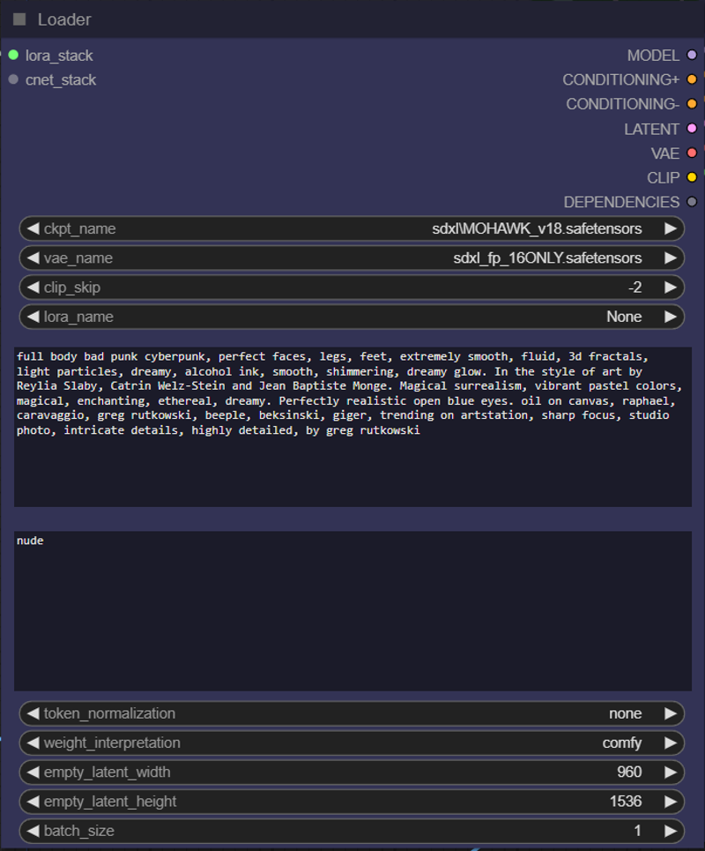This screenshot has height=851, width=705.
Task: Select next VAE with vae_name right arrow
Action: (x=671, y=258)
